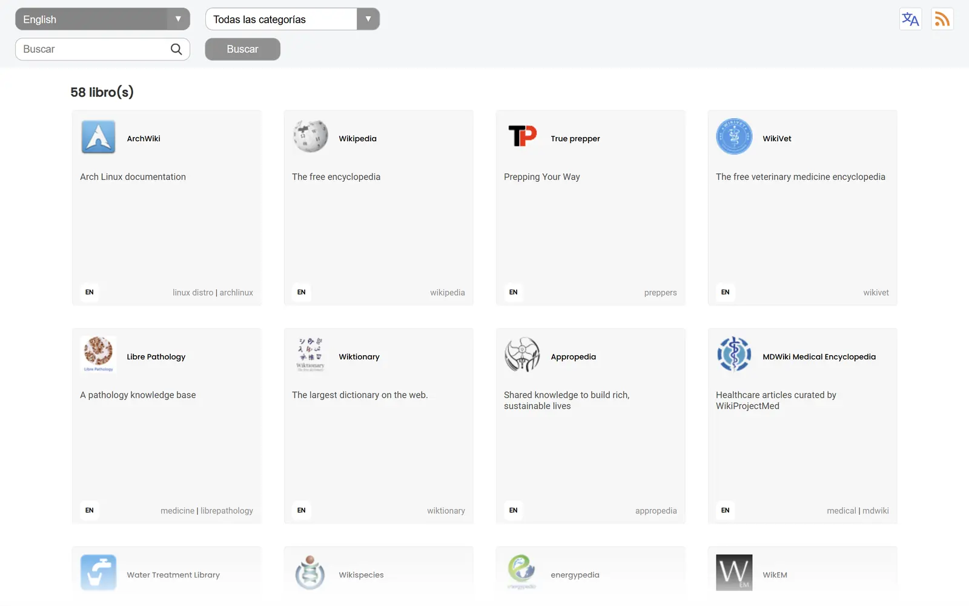Click the WikiVet blue seal logo
The image size is (969, 606).
[734, 136]
